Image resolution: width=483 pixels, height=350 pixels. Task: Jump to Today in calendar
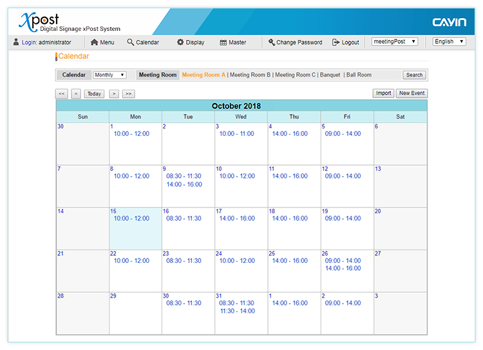coord(94,94)
